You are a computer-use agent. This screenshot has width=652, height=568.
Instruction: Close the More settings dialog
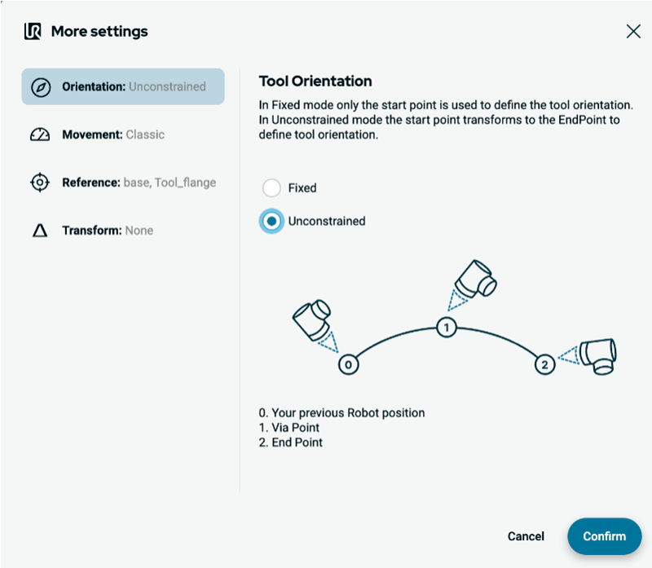tap(633, 32)
